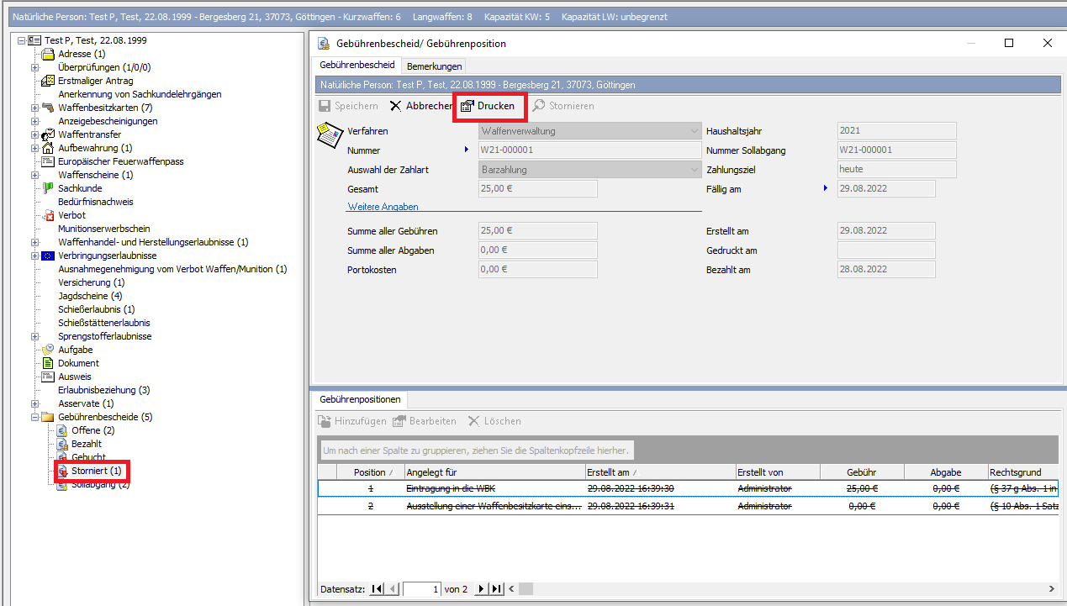Image resolution: width=1067 pixels, height=606 pixels.
Task: Open the Weitere Angaben link
Action: click(383, 207)
